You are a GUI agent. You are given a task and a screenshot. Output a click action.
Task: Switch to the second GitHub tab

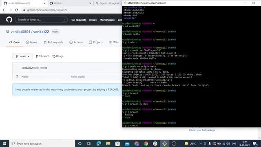tap(70, 3)
